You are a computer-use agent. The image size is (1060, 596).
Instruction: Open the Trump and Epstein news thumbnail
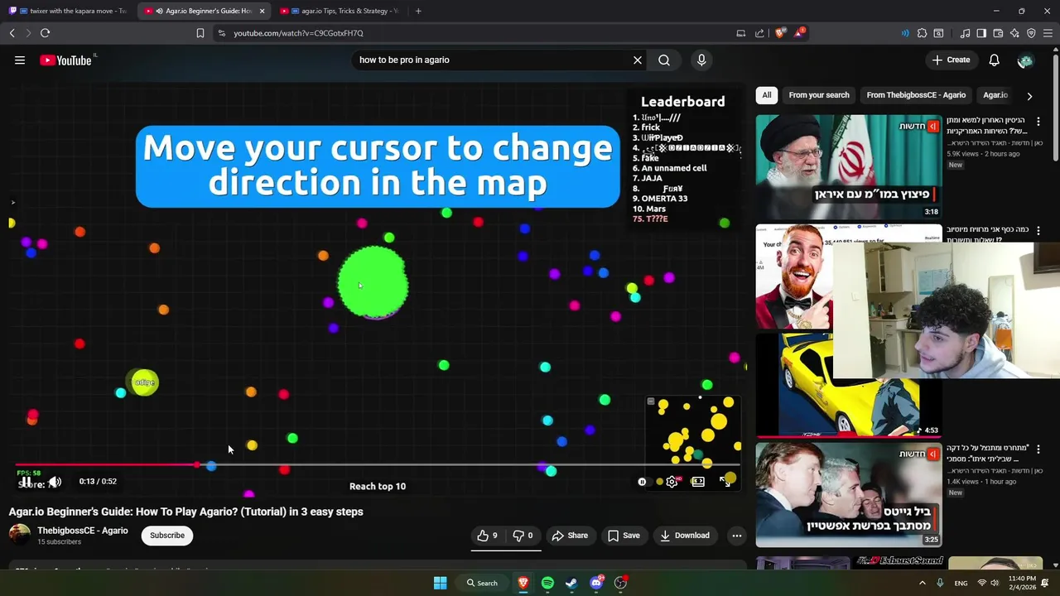pos(849,494)
